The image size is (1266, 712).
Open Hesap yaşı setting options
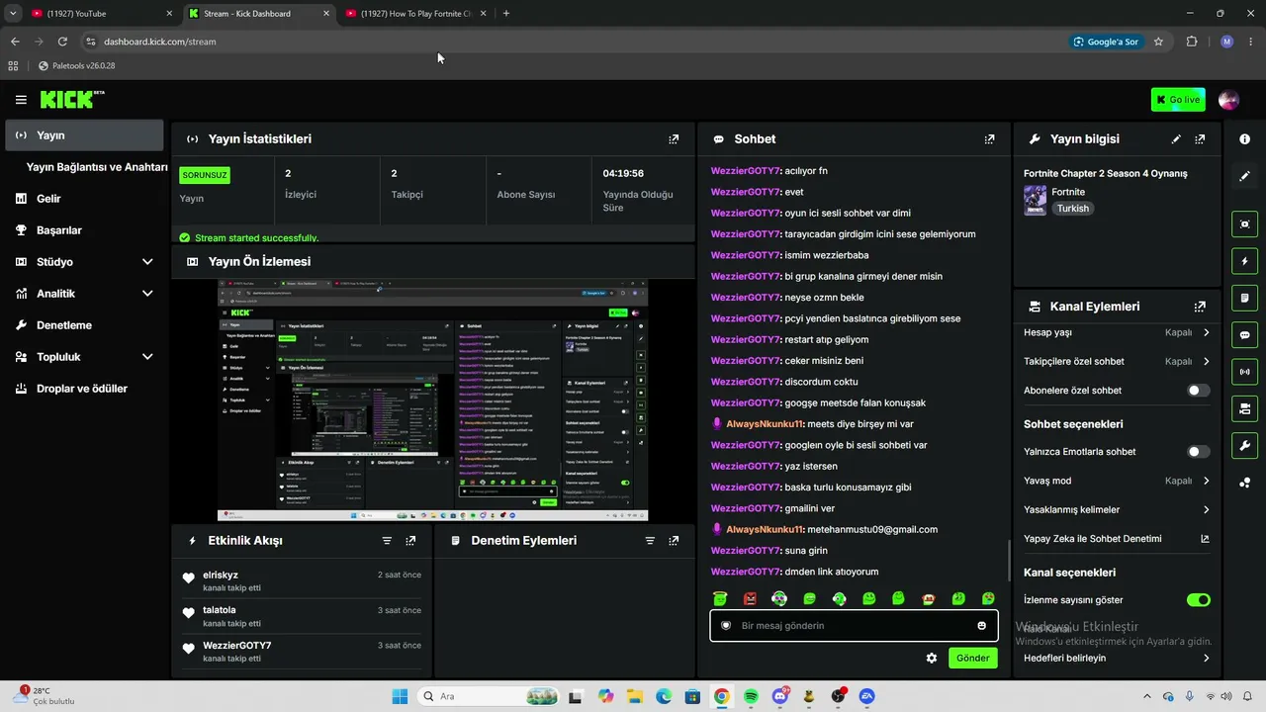1117,333
